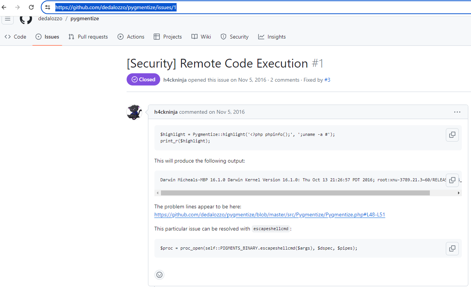This screenshot has width=471, height=287.
Task: Click the '2 comments' text in header
Action: pyautogui.click(x=285, y=80)
